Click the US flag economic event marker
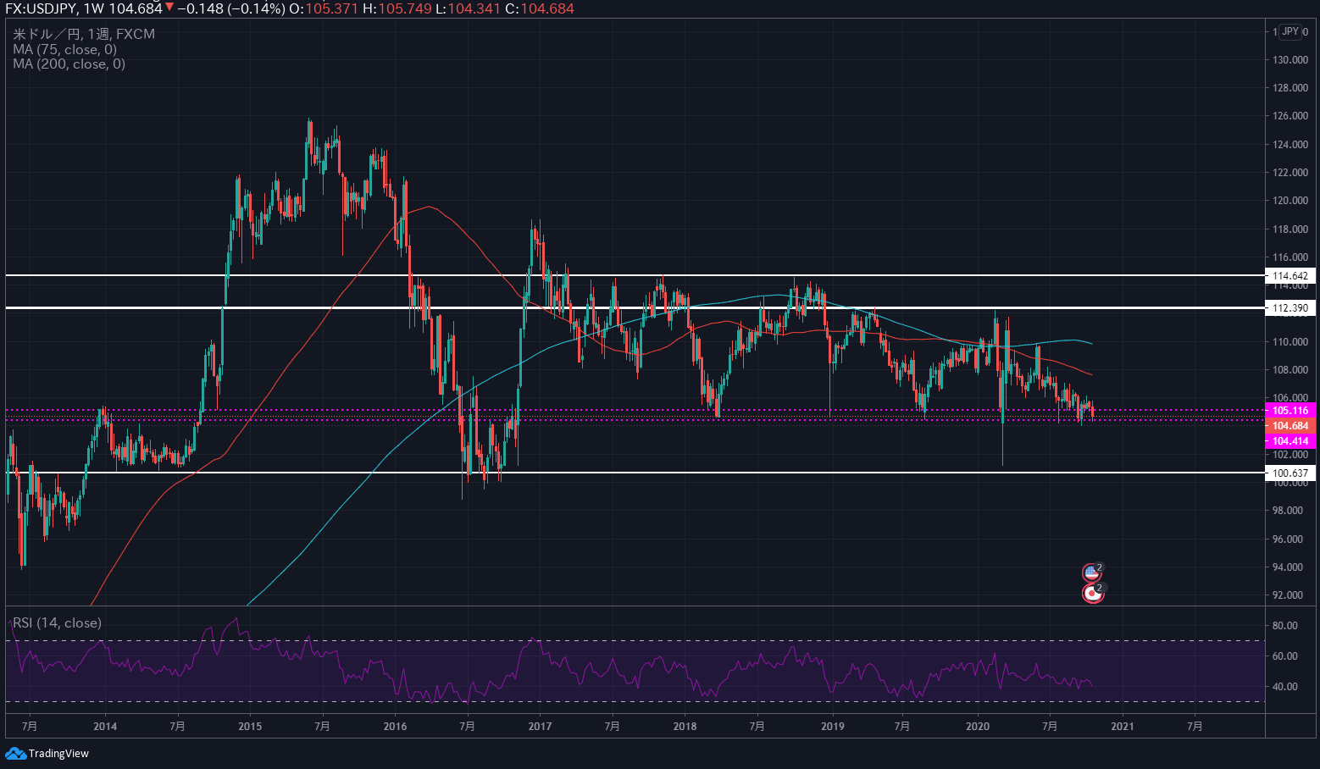The width and height of the screenshot is (1320, 769). click(x=1091, y=573)
